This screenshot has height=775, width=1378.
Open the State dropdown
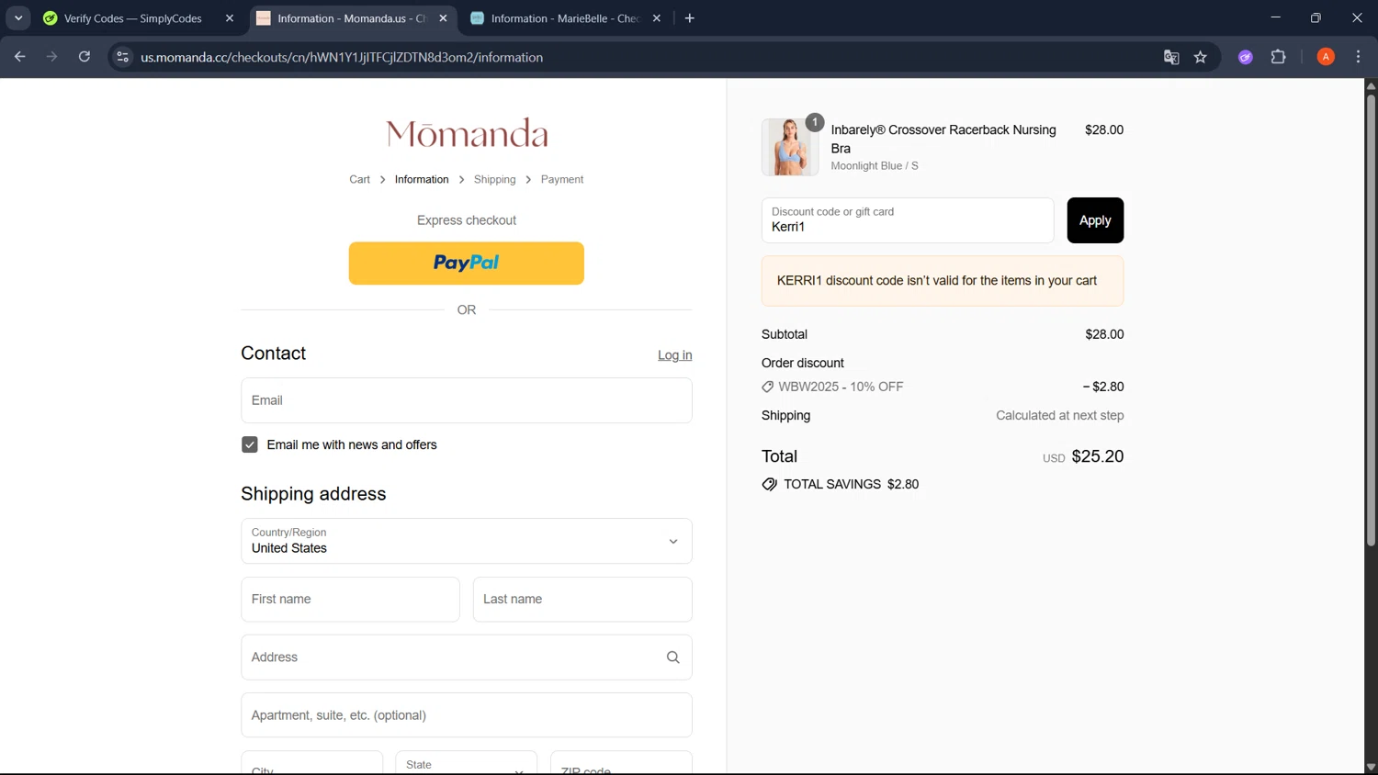tap(466, 764)
